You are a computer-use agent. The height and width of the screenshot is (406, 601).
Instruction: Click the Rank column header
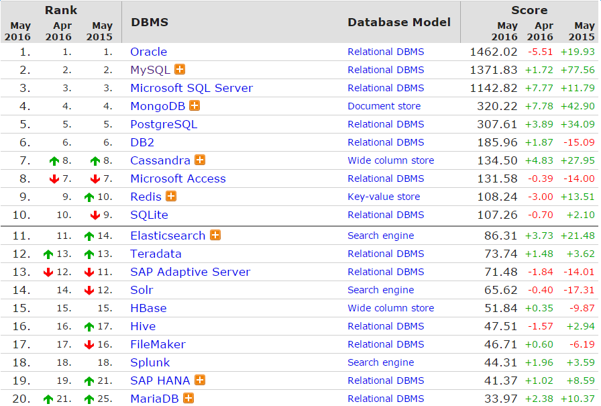coord(61,10)
